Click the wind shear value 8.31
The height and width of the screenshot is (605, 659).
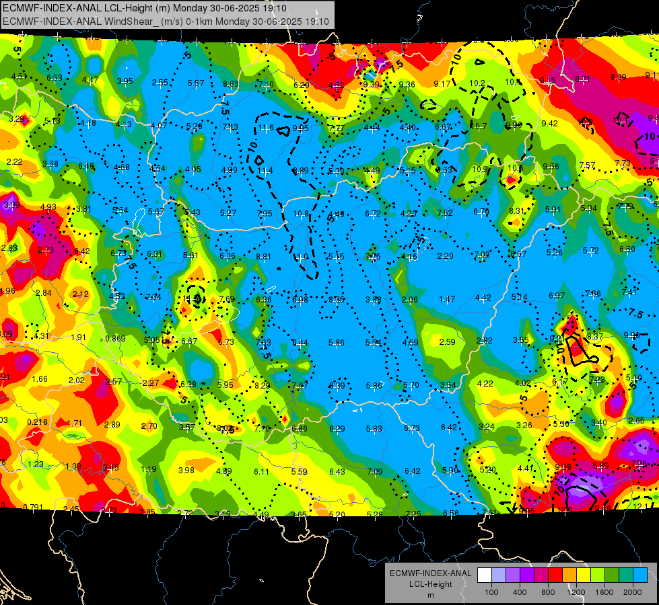point(517,211)
